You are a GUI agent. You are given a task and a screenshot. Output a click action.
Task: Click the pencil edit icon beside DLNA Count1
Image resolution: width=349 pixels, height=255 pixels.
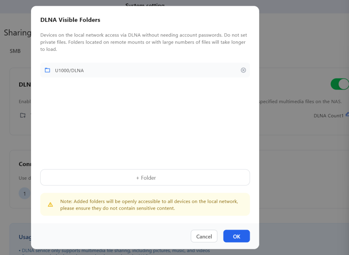[x=347, y=115]
